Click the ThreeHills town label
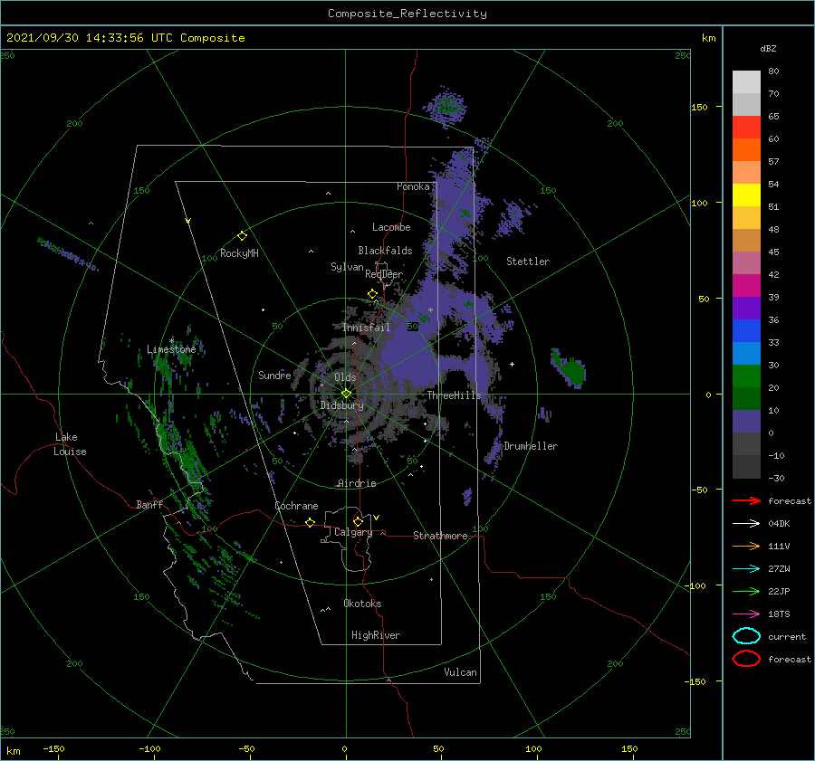 pos(454,395)
